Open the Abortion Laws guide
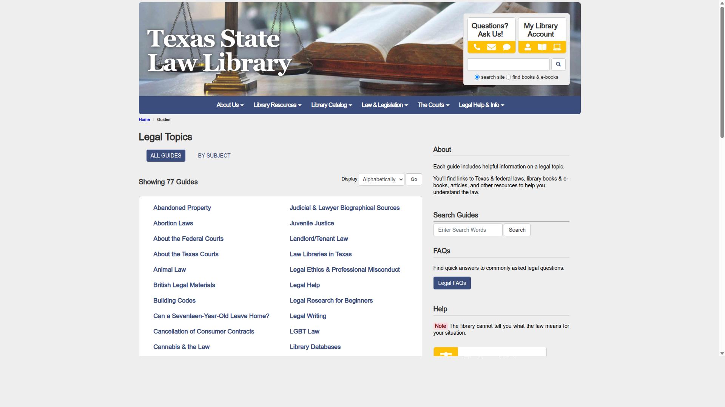This screenshot has width=725, height=407. pyautogui.click(x=173, y=223)
